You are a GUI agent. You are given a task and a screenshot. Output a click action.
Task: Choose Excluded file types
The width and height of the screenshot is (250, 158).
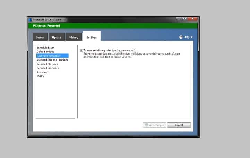coord(47,64)
